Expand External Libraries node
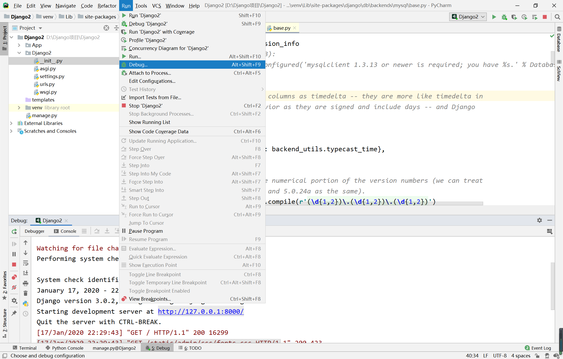This screenshot has height=359, width=563. (x=11, y=123)
